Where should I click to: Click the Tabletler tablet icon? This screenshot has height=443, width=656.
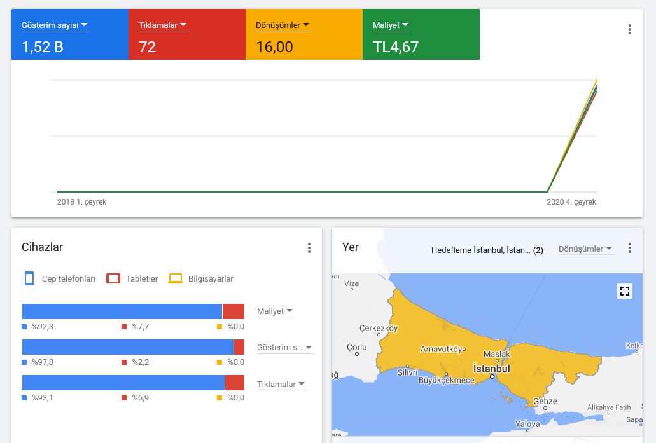pos(113,278)
